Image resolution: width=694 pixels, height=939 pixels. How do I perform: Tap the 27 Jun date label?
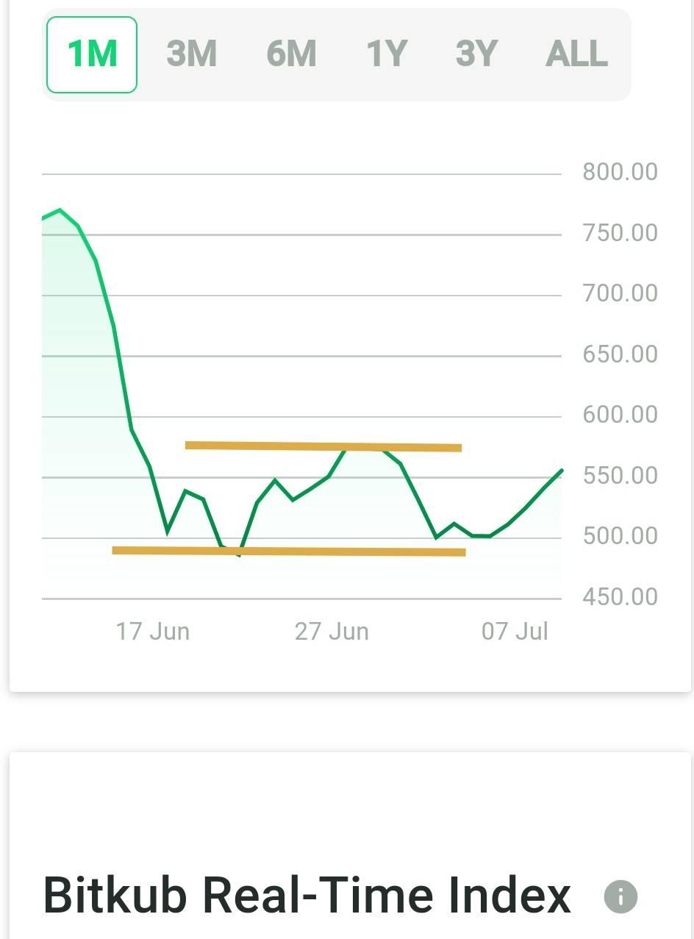pyautogui.click(x=332, y=631)
